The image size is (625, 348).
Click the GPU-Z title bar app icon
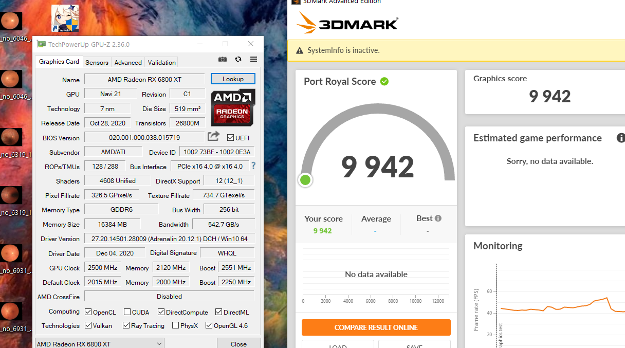41,44
